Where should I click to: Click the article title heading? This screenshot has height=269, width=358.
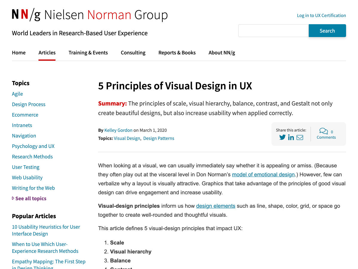(x=175, y=86)
